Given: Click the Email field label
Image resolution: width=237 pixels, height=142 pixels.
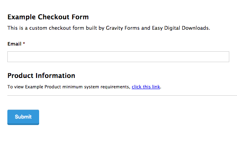Looking at the screenshot, I should tap(14, 44).
